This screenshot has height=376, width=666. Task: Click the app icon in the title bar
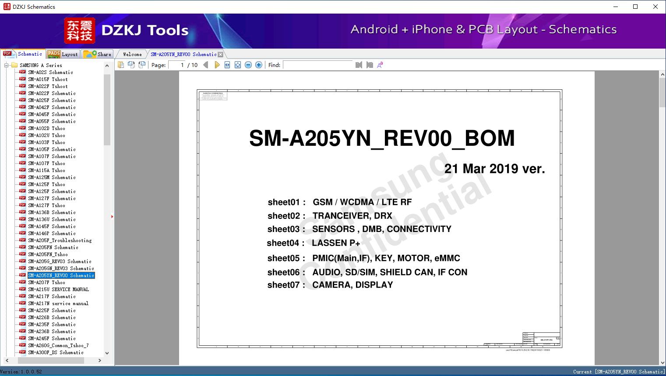[x=7, y=7]
